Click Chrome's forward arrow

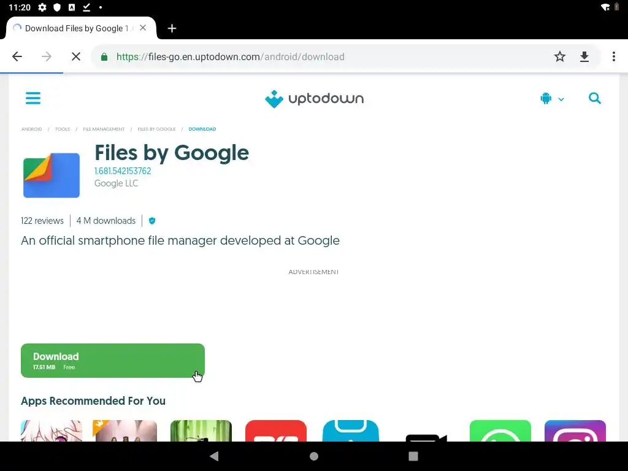click(x=47, y=56)
